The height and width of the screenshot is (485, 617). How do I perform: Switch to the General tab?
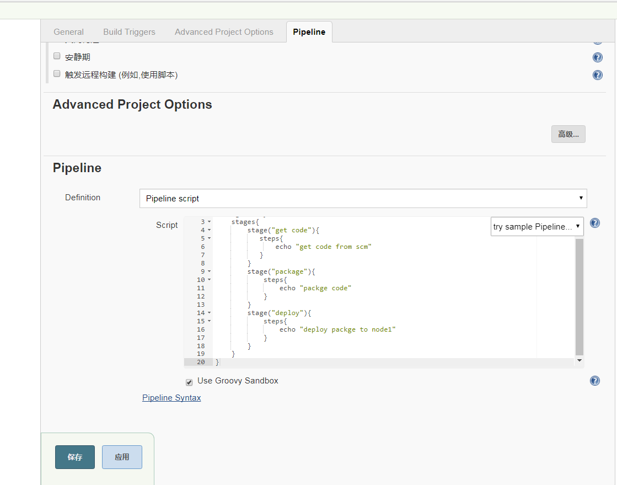[x=69, y=32]
